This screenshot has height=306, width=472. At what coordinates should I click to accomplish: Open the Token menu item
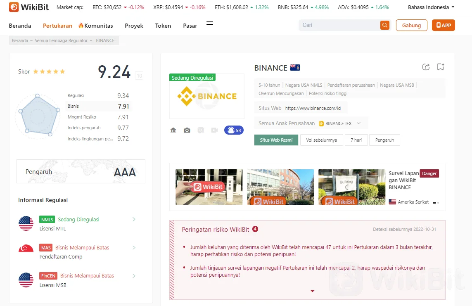click(163, 26)
